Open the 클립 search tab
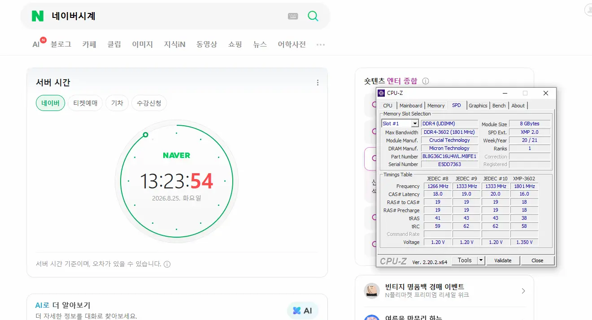Viewport: 592px width, 320px height. click(114, 44)
